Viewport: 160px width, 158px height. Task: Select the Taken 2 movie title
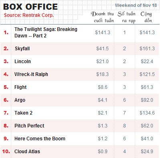[x=23, y=113]
